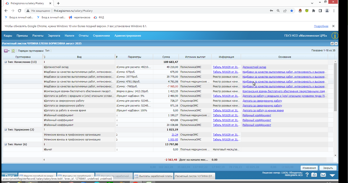Open the Администрирование menu
Screen dimensions: 348x183
click(128, 36)
